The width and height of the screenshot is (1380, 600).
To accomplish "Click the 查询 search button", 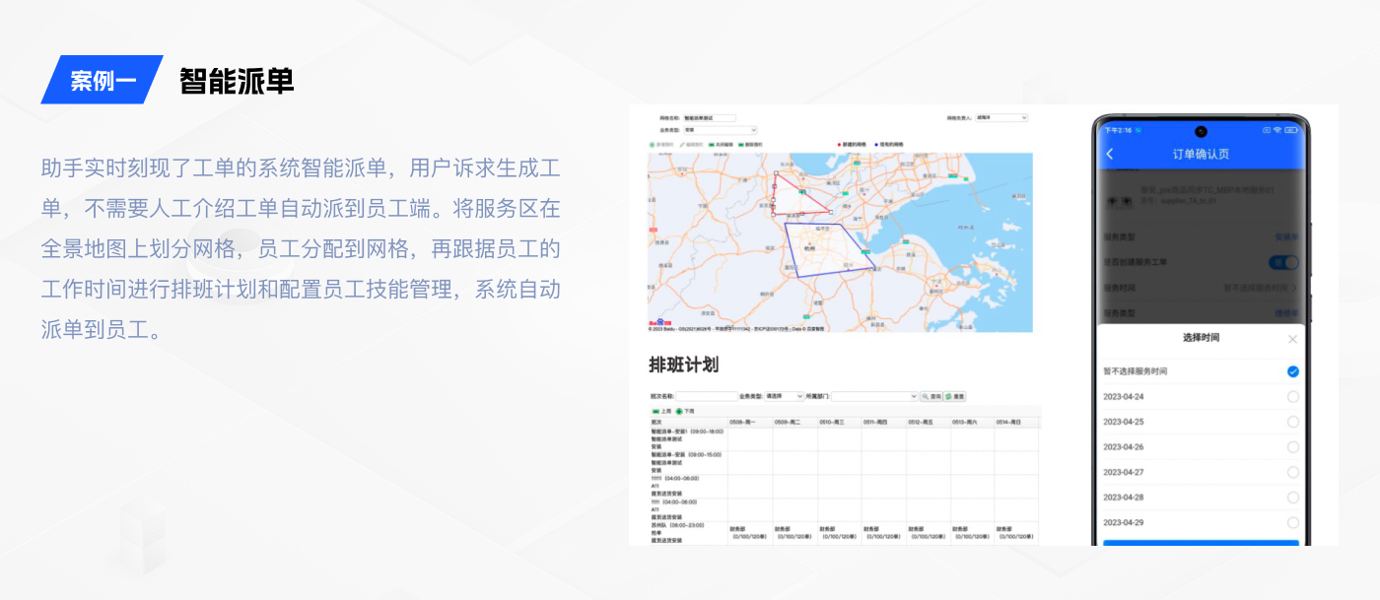I will (x=931, y=396).
